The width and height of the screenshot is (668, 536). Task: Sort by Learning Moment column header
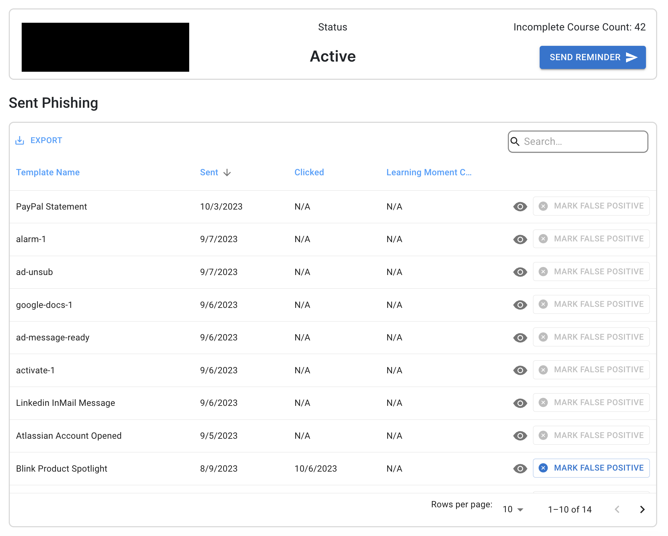(429, 172)
